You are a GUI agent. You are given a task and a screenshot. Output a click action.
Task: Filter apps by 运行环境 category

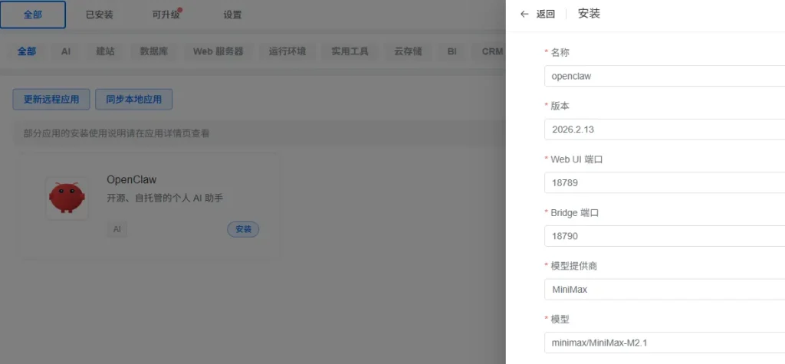287,51
